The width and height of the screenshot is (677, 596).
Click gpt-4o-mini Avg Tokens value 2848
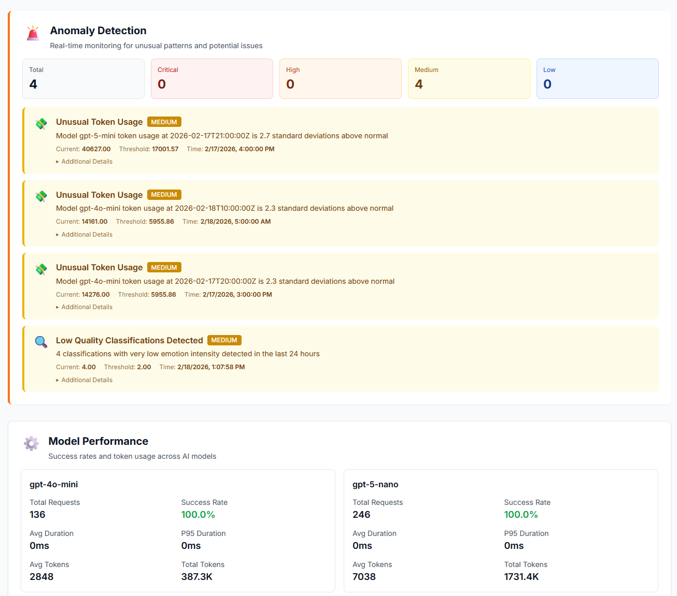(41, 577)
